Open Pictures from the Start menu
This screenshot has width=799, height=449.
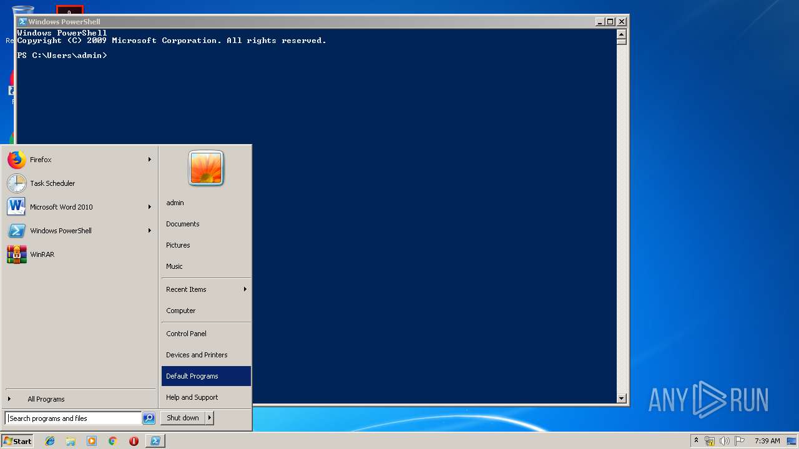click(x=206, y=245)
